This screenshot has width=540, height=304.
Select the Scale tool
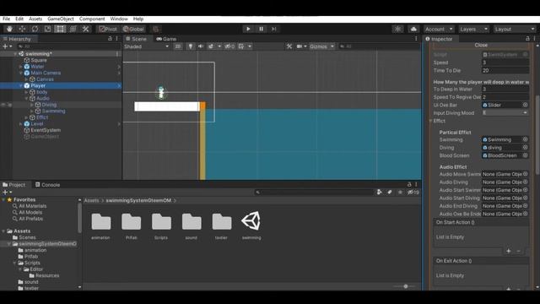47,29
